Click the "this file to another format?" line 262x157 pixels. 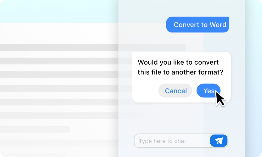click(180, 72)
